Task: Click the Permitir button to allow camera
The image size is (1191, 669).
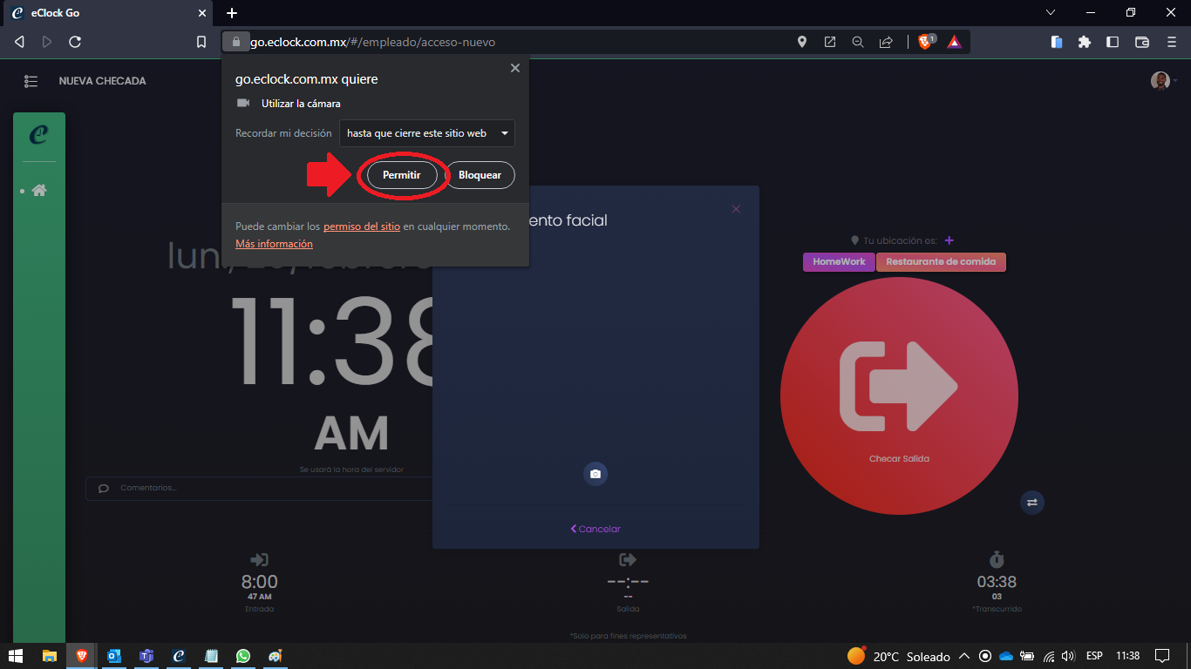Action: pyautogui.click(x=402, y=175)
